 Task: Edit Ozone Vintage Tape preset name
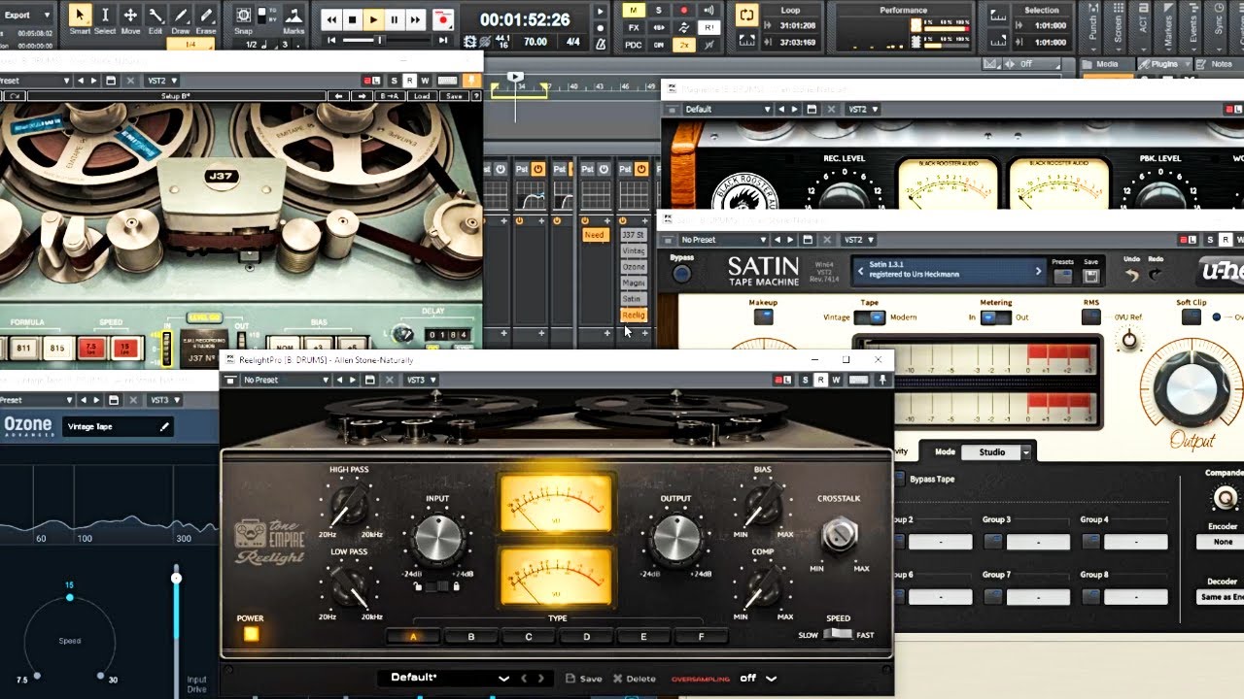point(164,426)
